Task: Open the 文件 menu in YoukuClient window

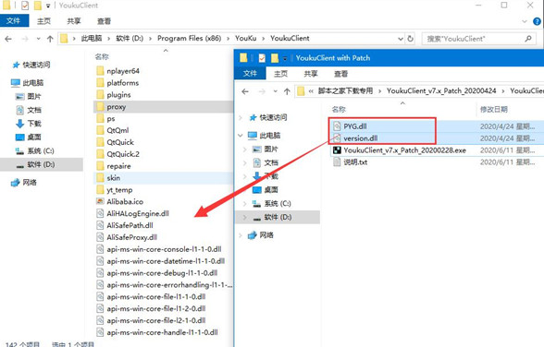Action: coord(14,20)
